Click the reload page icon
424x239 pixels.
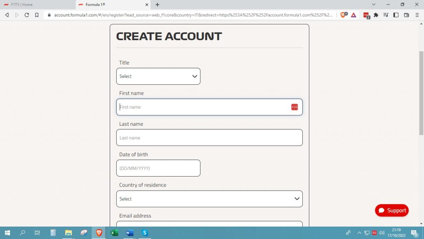coord(26,15)
